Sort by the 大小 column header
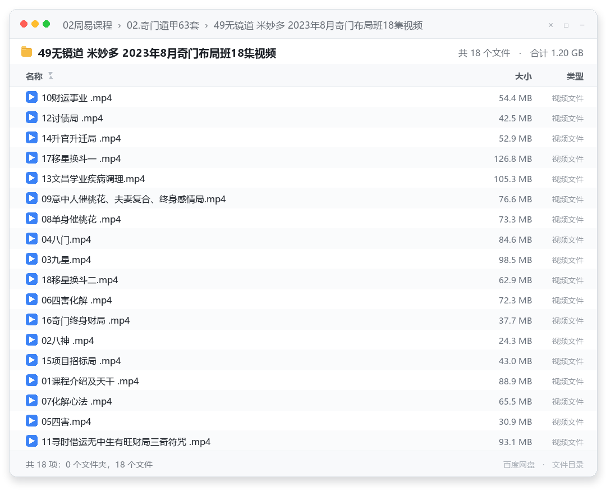The height and width of the screenshot is (490, 606). (524, 76)
